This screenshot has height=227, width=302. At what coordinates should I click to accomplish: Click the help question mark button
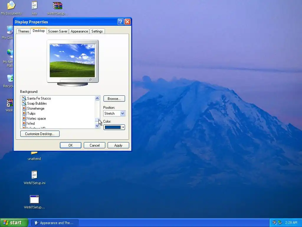pyautogui.click(x=121, y=22)
